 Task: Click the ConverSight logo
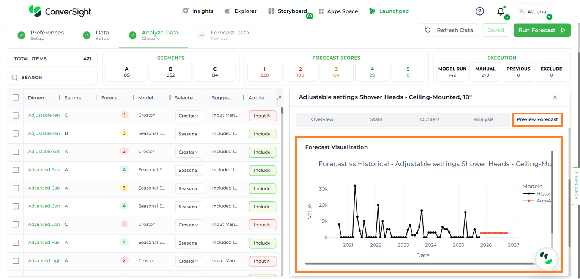60,11
